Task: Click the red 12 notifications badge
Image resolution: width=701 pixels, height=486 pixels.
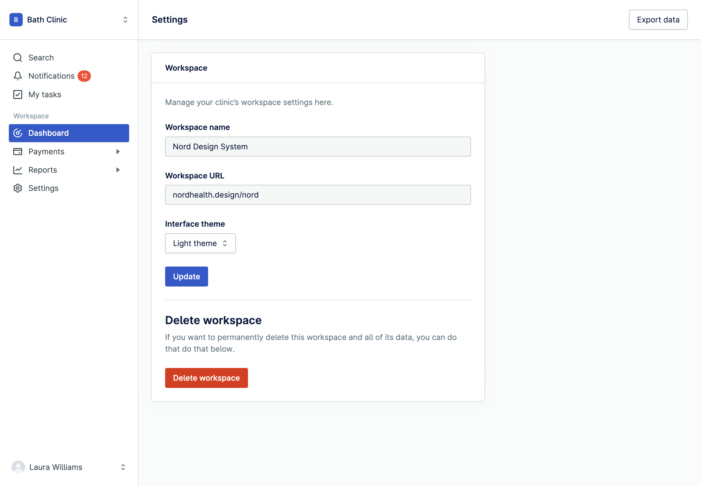Action: click(x=84, y=76)
